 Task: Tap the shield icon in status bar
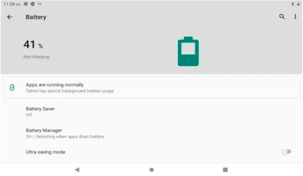(33, 4)
